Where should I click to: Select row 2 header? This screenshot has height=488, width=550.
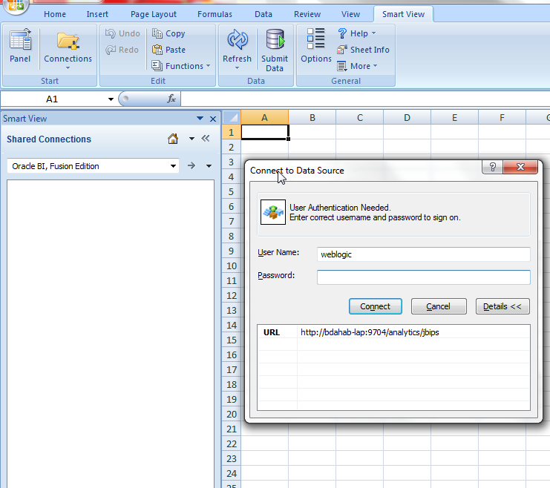coord(231,148)
